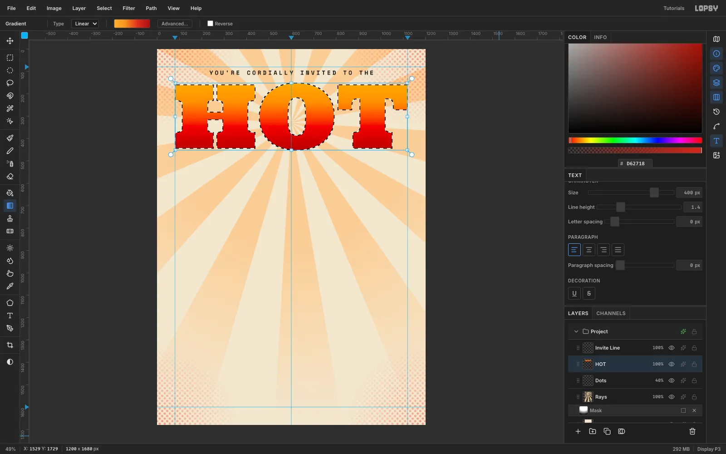Image resolution: width=726 pixels, height=454 pixels.
Task: Open the Path menu
Action: 151,8
